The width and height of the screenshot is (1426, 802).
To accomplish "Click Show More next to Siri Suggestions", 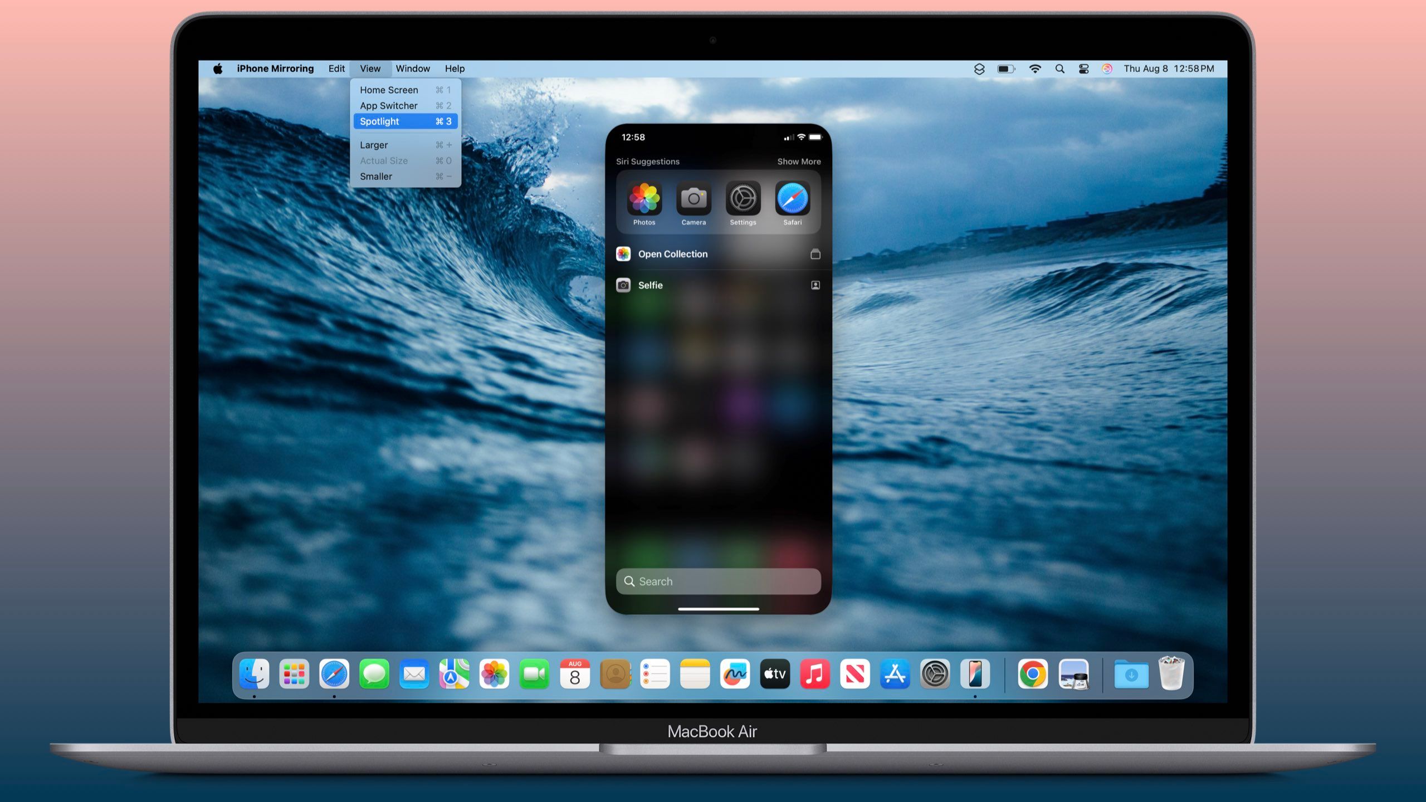I will [x=798, y=162].
